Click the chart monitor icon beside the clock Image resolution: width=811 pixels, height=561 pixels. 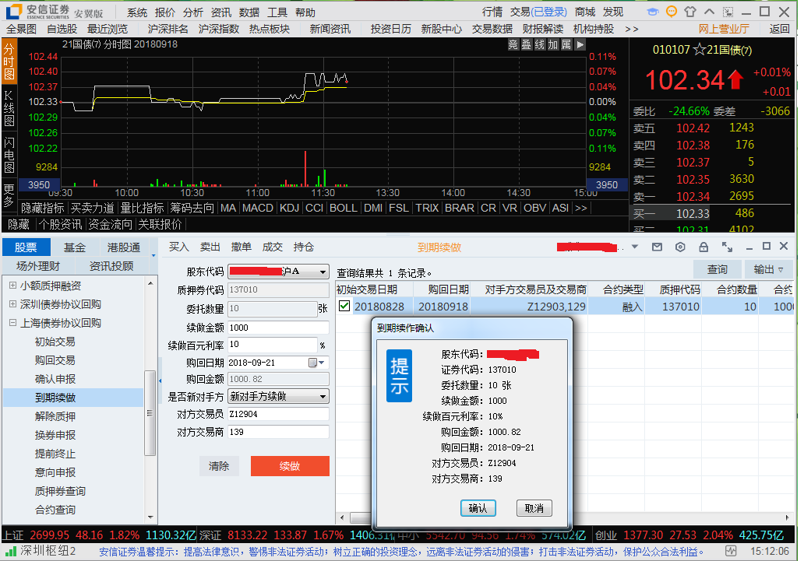click(x=730, y=551)
